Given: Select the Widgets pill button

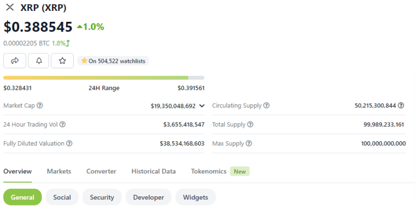Looking at the screenshot, I should click(x=195, y=197).
